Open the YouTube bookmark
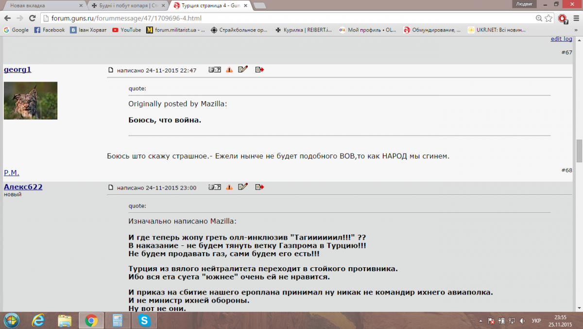The image size is (583, 329). click(126, 30)
